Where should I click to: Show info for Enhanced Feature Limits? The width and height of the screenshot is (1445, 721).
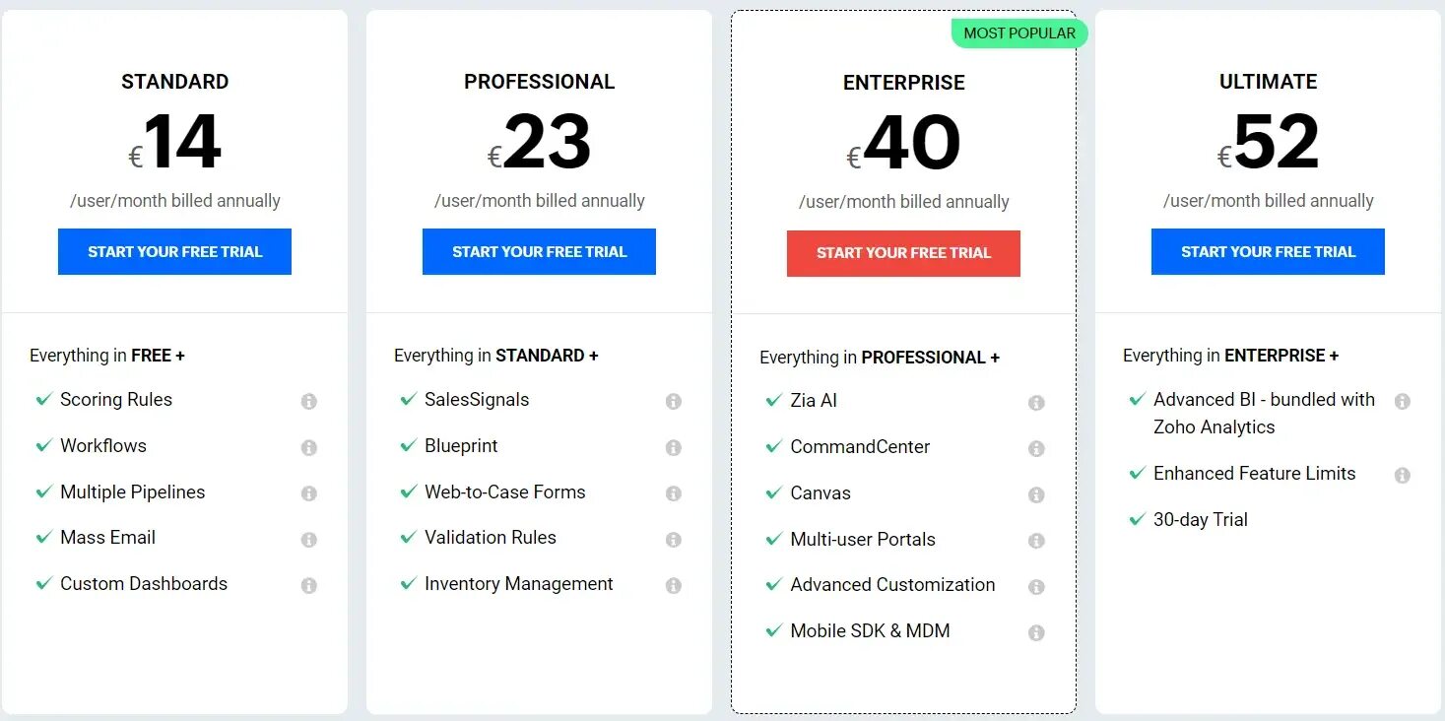click(1403, 475)
